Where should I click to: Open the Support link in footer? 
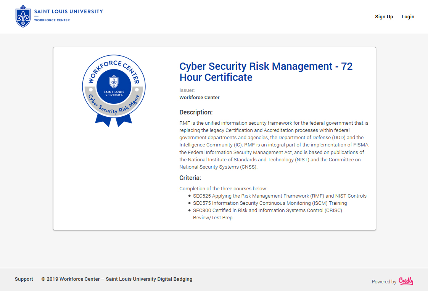(x=24, y=279)
